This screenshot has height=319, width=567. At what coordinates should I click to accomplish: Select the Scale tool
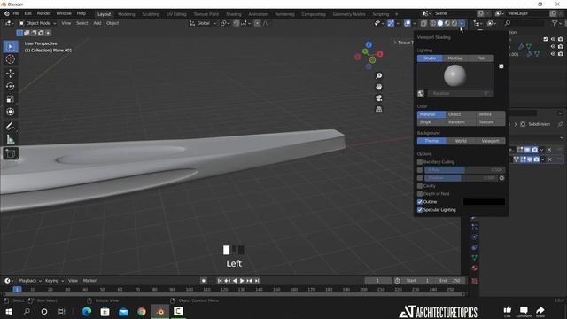coord(11,98)
